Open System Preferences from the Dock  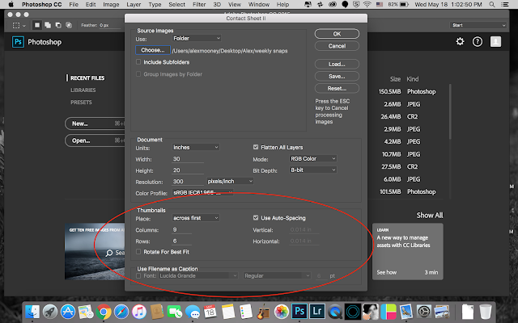coord(424,312)
